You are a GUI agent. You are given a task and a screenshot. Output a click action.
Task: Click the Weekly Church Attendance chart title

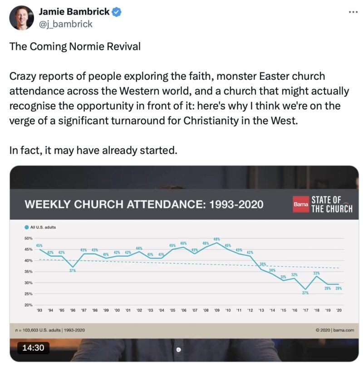point(144,205)
